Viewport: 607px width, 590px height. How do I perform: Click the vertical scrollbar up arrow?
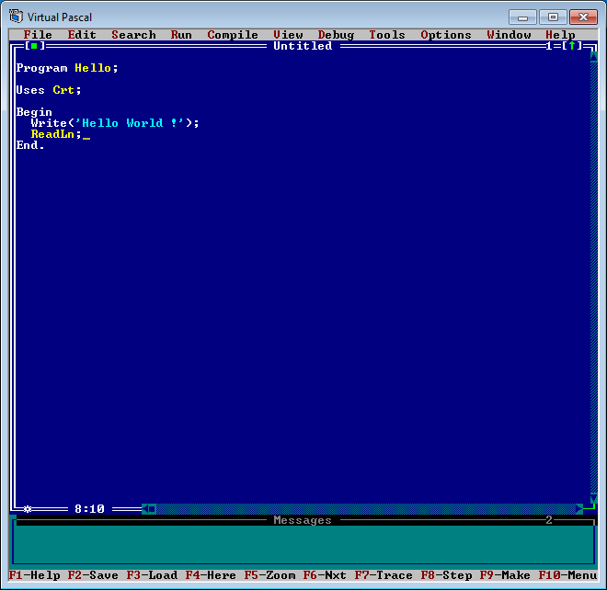pos(593,57)
